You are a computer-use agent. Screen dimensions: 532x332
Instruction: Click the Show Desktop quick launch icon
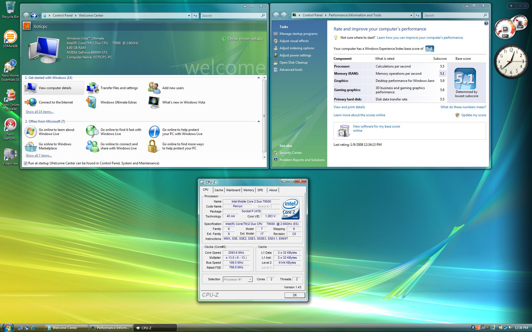(20, 328)
